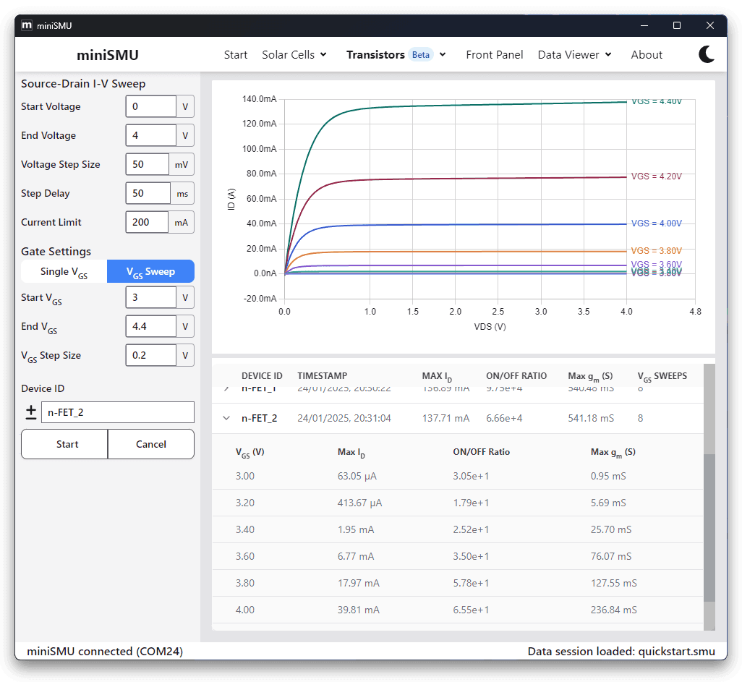
Task: Click the MAX ID column header
Action: point(437,377)
